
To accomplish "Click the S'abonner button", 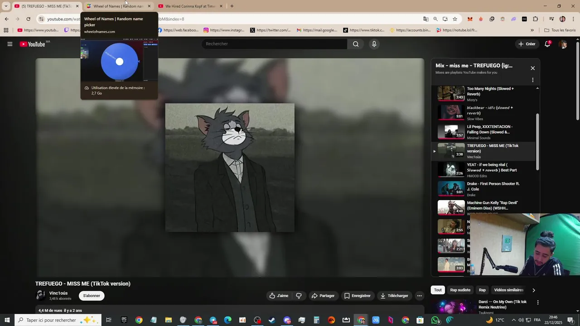I will pyautogui.click(x=92, y=296).
